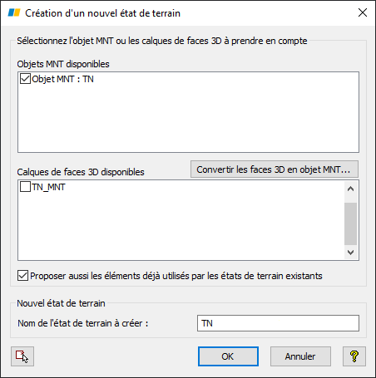Click empty area of Calques de faces 3D list
376x378 pixels.
181,227
